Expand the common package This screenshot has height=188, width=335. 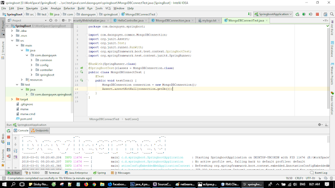coord(31,60)
